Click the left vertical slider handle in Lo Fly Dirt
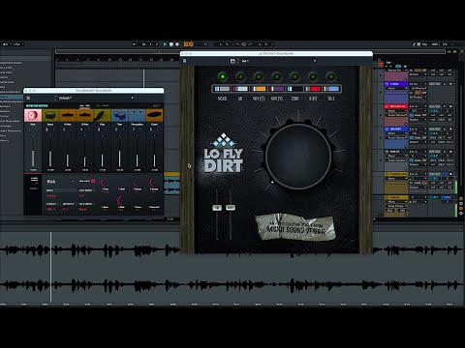This screenshot has height=348, width=465. coord(217,208)
